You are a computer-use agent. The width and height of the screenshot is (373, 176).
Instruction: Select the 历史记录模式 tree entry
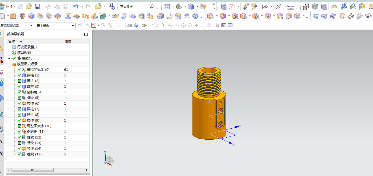pos(27,47)
